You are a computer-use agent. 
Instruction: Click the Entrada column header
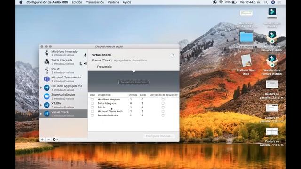[133, 95]
